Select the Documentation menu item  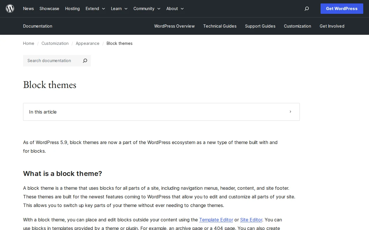point(37,26)
